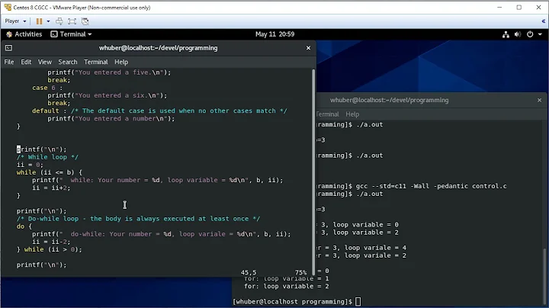Click the 'do {' line

click(x=24, y=226)
